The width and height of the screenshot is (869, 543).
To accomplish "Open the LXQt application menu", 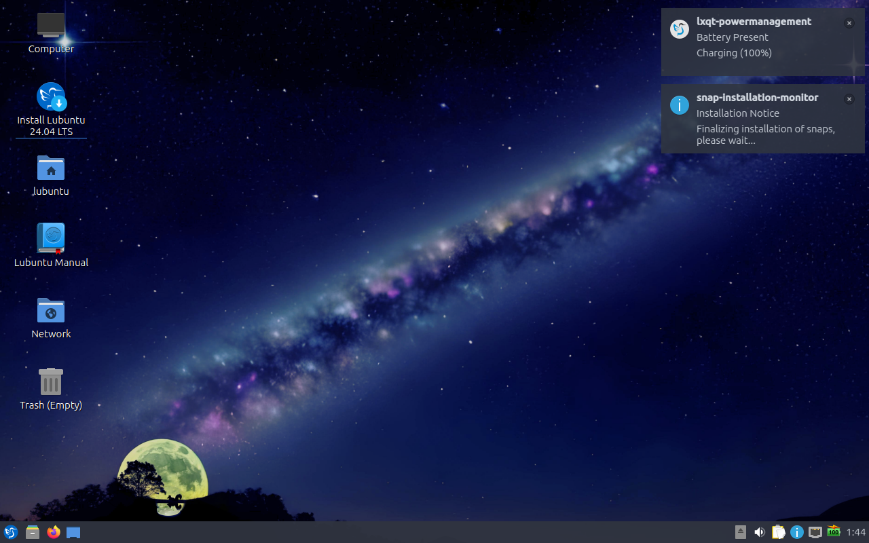I will 10,532.
